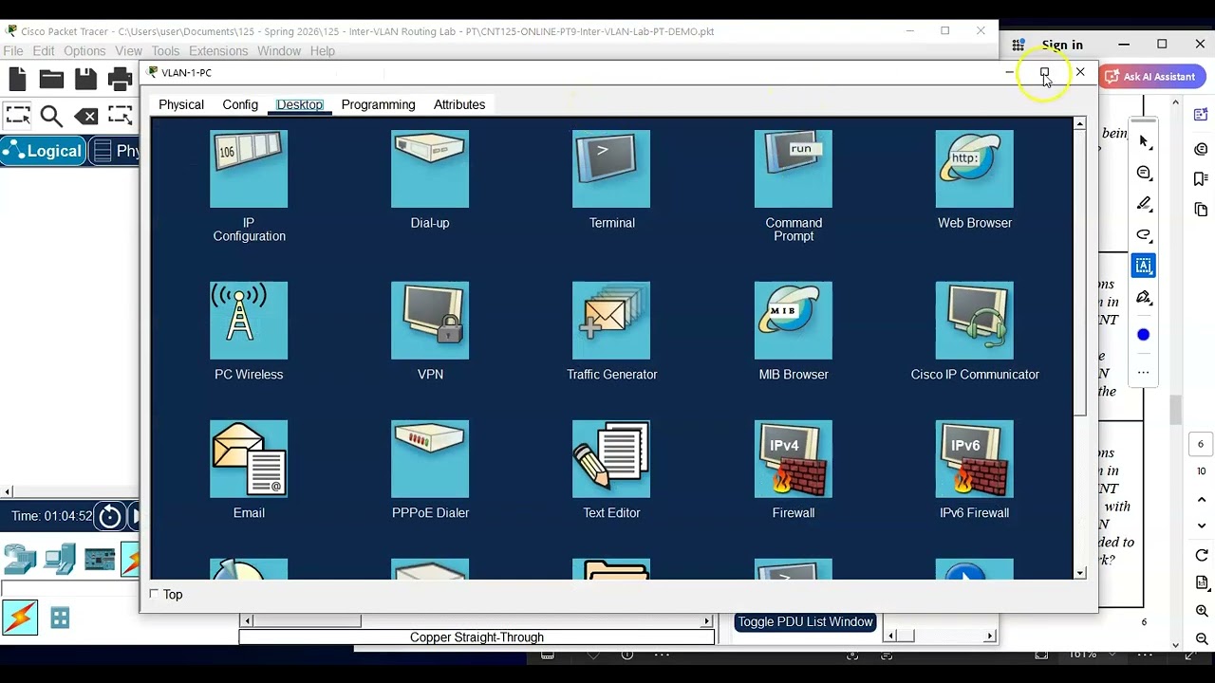Open the Text Editor app
Viewport: 1215px width, 683px height.
[x=611, y=459]
